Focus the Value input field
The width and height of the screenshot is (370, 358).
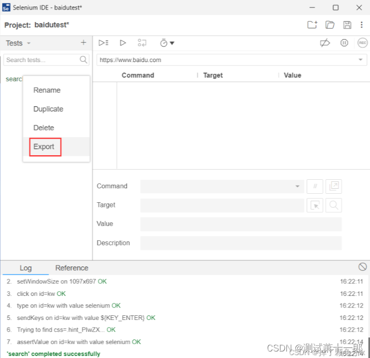click(241, 224)
